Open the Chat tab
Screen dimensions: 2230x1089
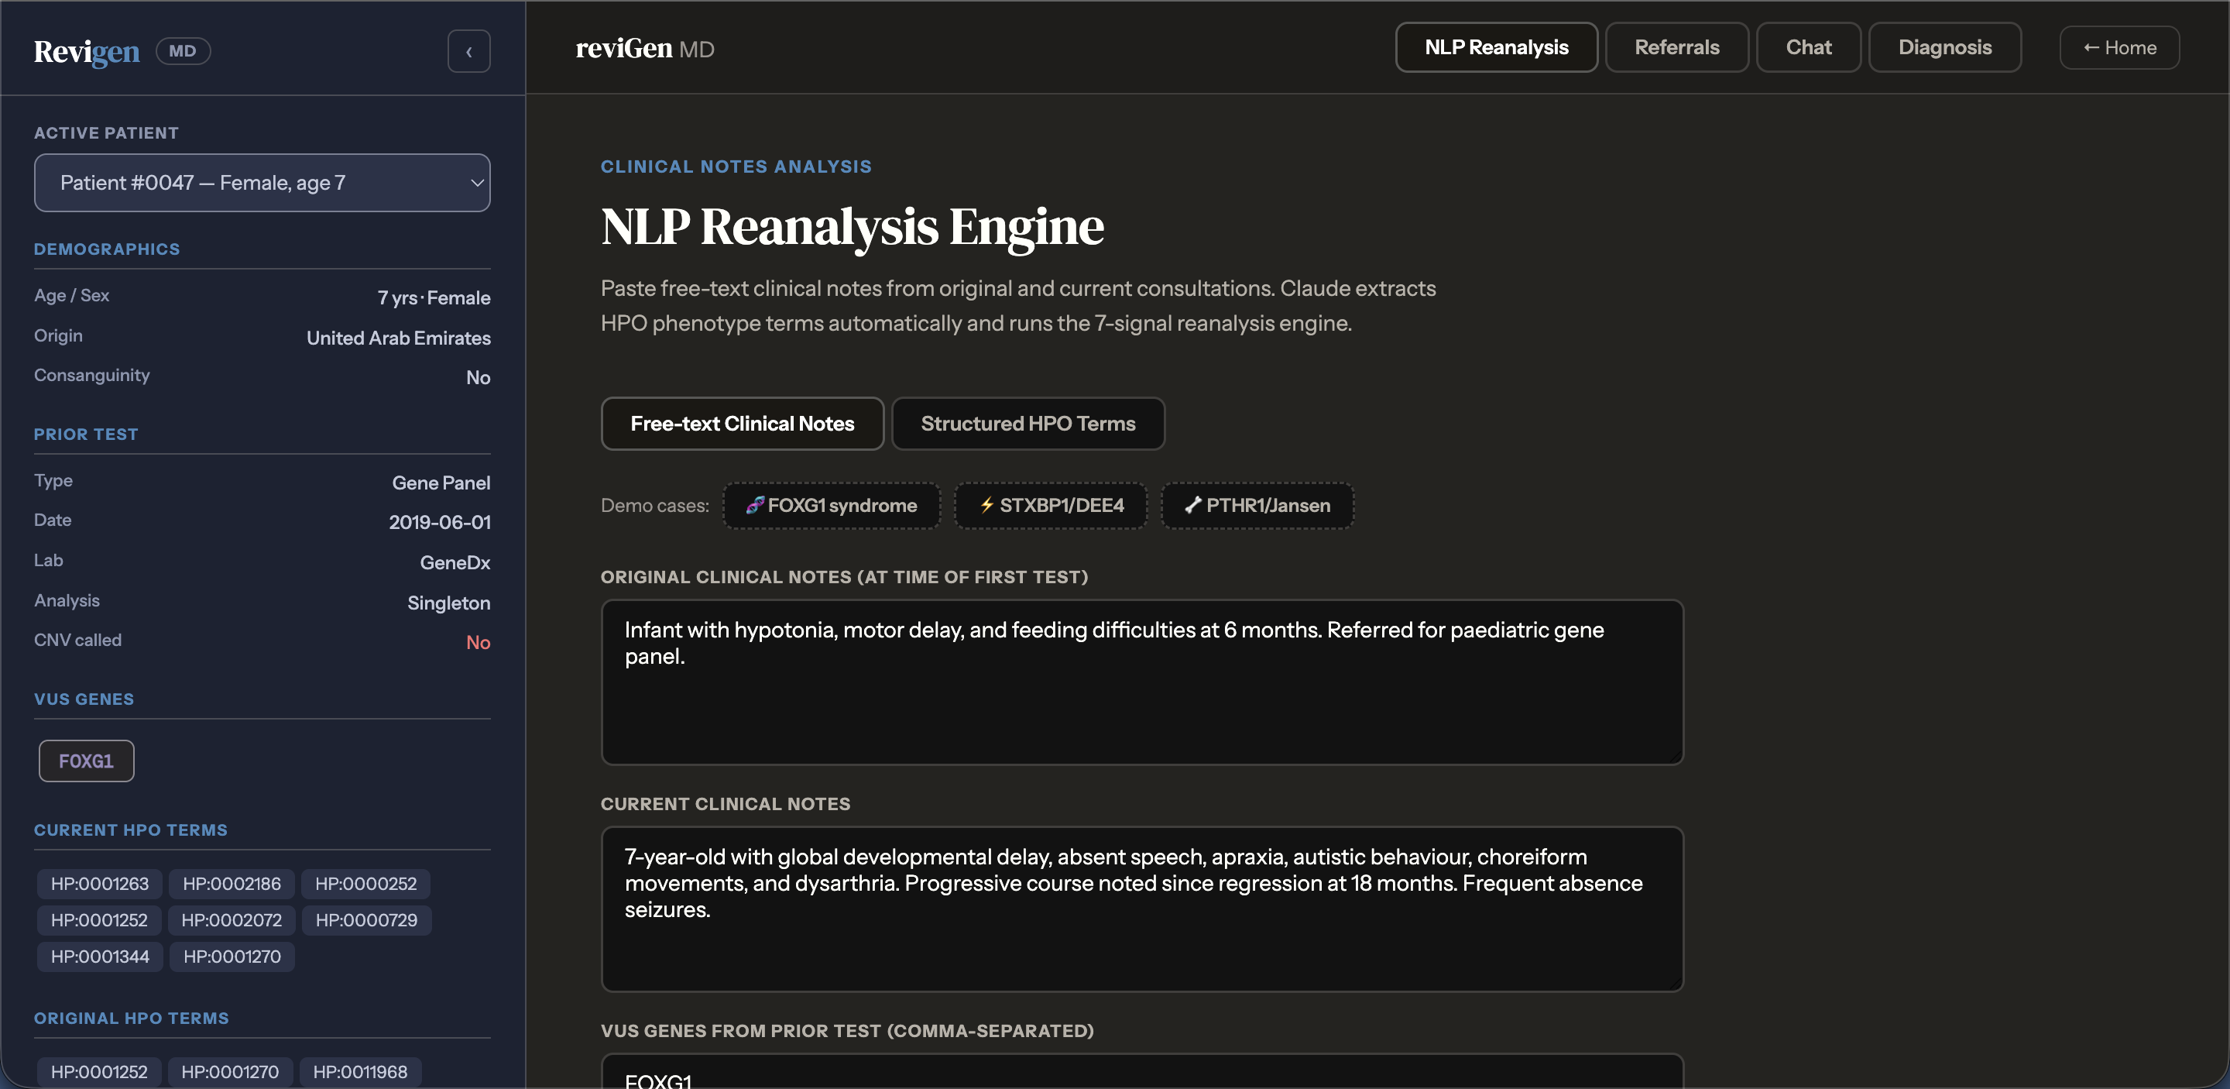(x=1807, y=47)
